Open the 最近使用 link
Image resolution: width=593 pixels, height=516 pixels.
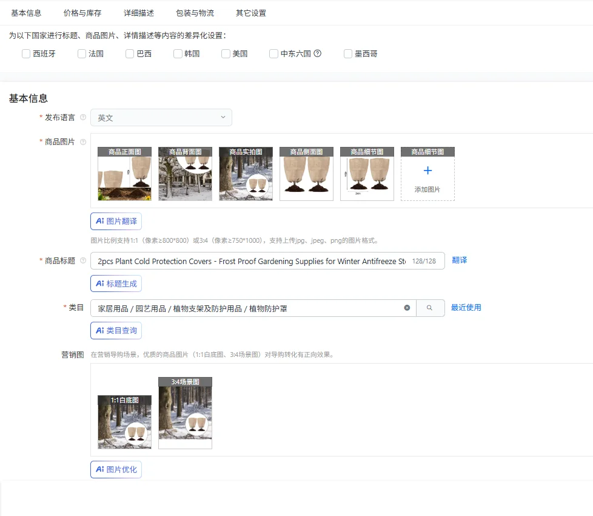click(x=466, y=307)
